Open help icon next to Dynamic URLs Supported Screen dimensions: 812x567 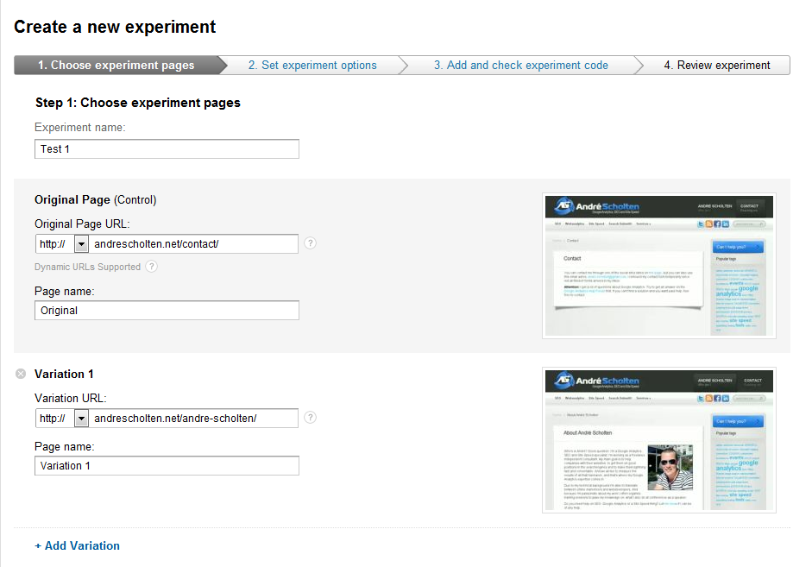152,267
